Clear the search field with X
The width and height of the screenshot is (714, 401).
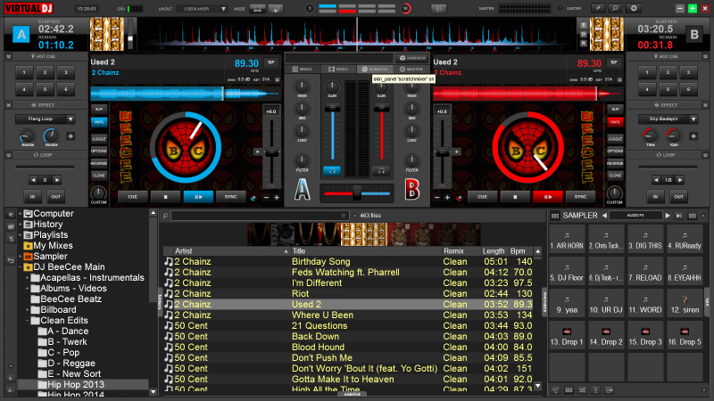[344, 216]
